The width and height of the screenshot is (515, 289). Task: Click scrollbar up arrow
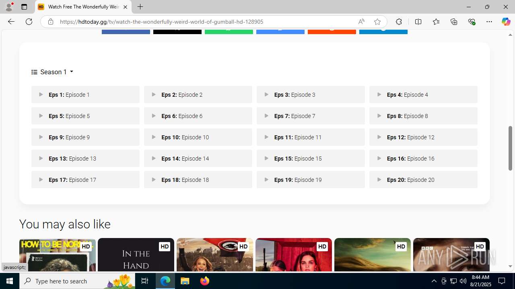pos(510,35)
